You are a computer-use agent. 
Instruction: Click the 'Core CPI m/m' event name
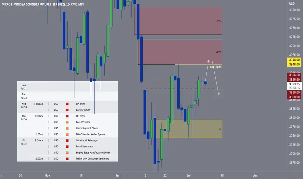83,110
